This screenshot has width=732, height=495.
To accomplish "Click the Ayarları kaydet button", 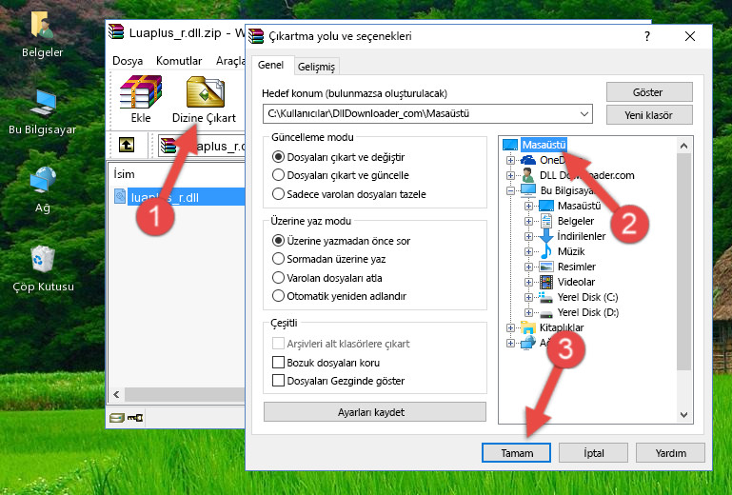I will (x=374, y=412).
